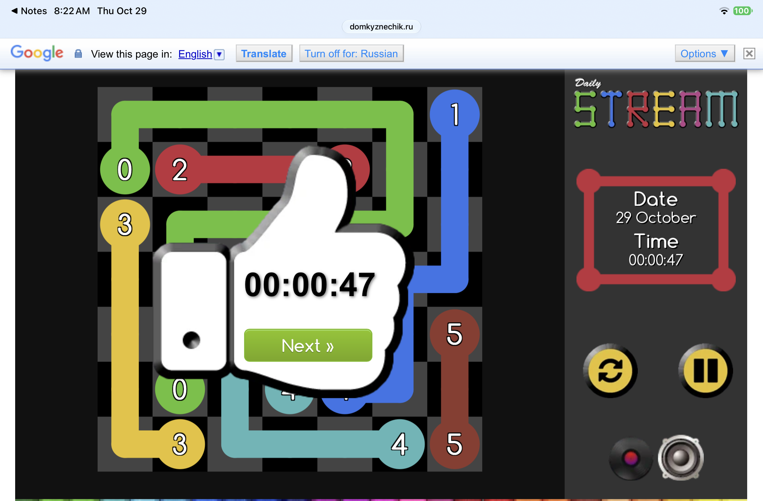The width and height of the screenshot is (763, 501).
Task: Select the red node numbered 2 on the left
Action: point(180,169)
